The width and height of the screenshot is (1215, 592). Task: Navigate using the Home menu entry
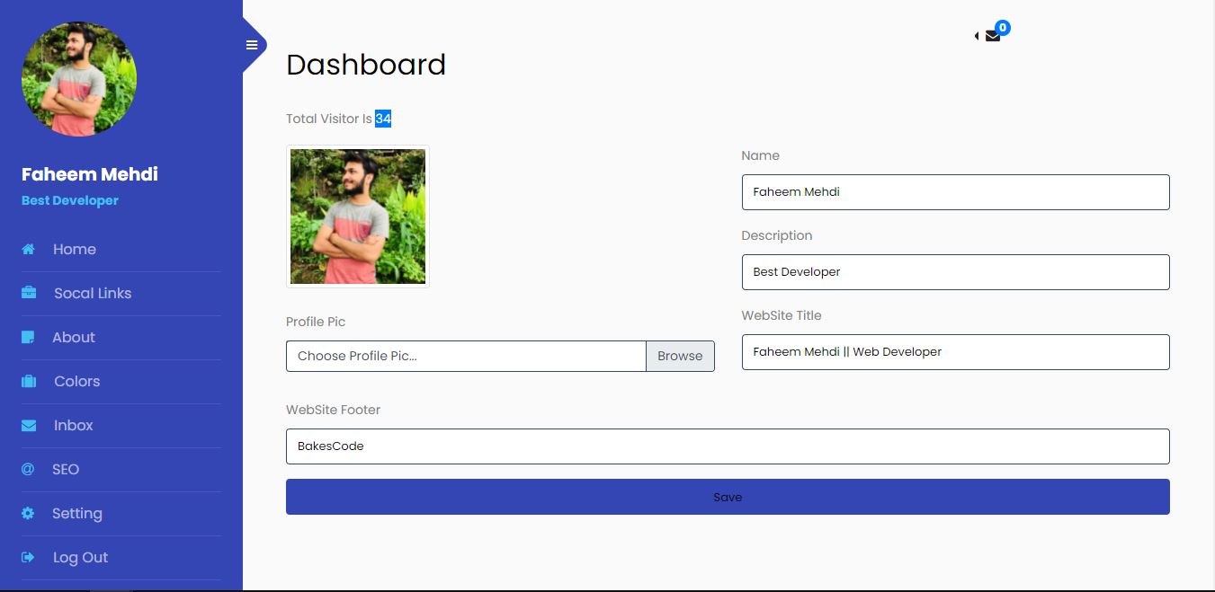point(74,249)
